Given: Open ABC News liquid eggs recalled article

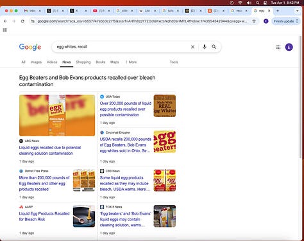Looking at the screenshot, I should coord(50,150).
